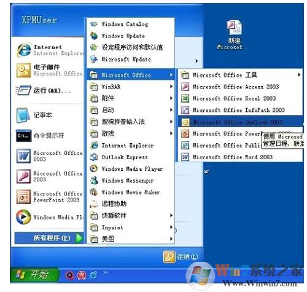
Task: Select Microsoft Office Excel 2003 entry
Action: point(240,98)
